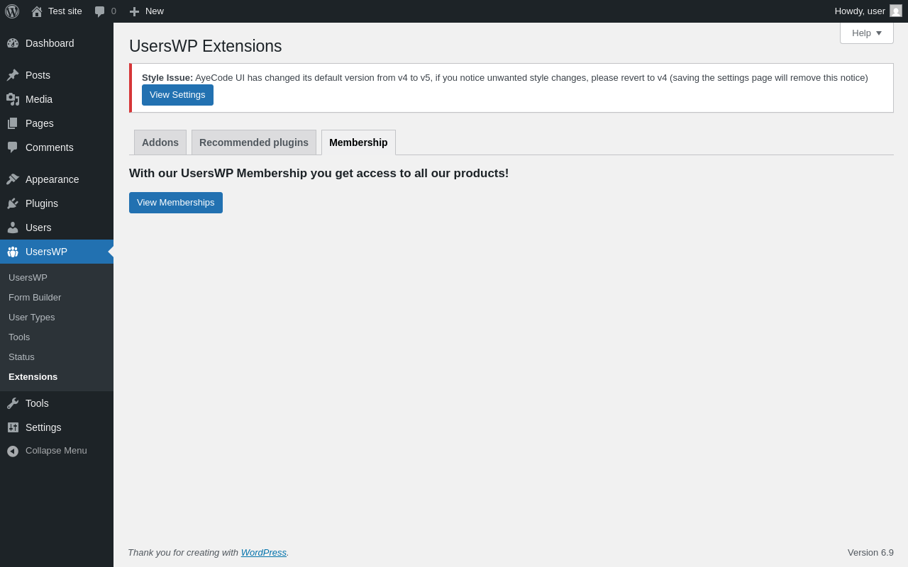Click the View Settings button
Screen dimensions: 908x567
click(177, 95)
